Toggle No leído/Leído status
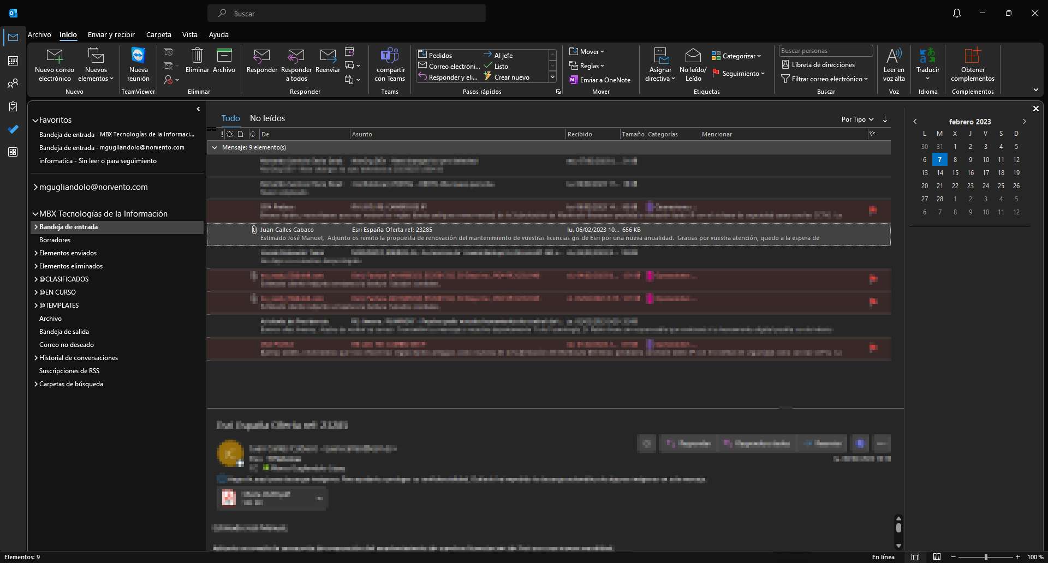1048x563 pixels. (x=693, y=65)
